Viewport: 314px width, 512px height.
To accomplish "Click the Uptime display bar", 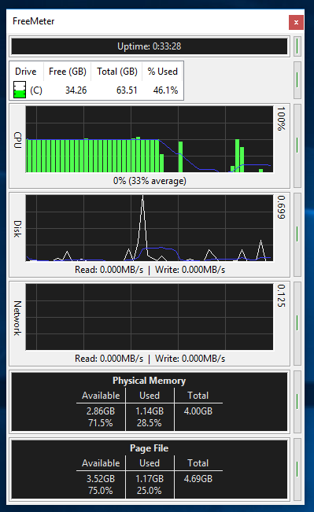I will (x=150, y=46).
